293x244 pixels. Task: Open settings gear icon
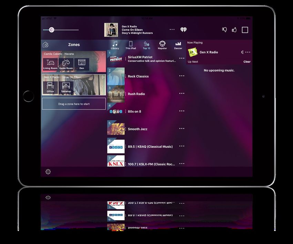pyautogui.click(x=48, y=172)
